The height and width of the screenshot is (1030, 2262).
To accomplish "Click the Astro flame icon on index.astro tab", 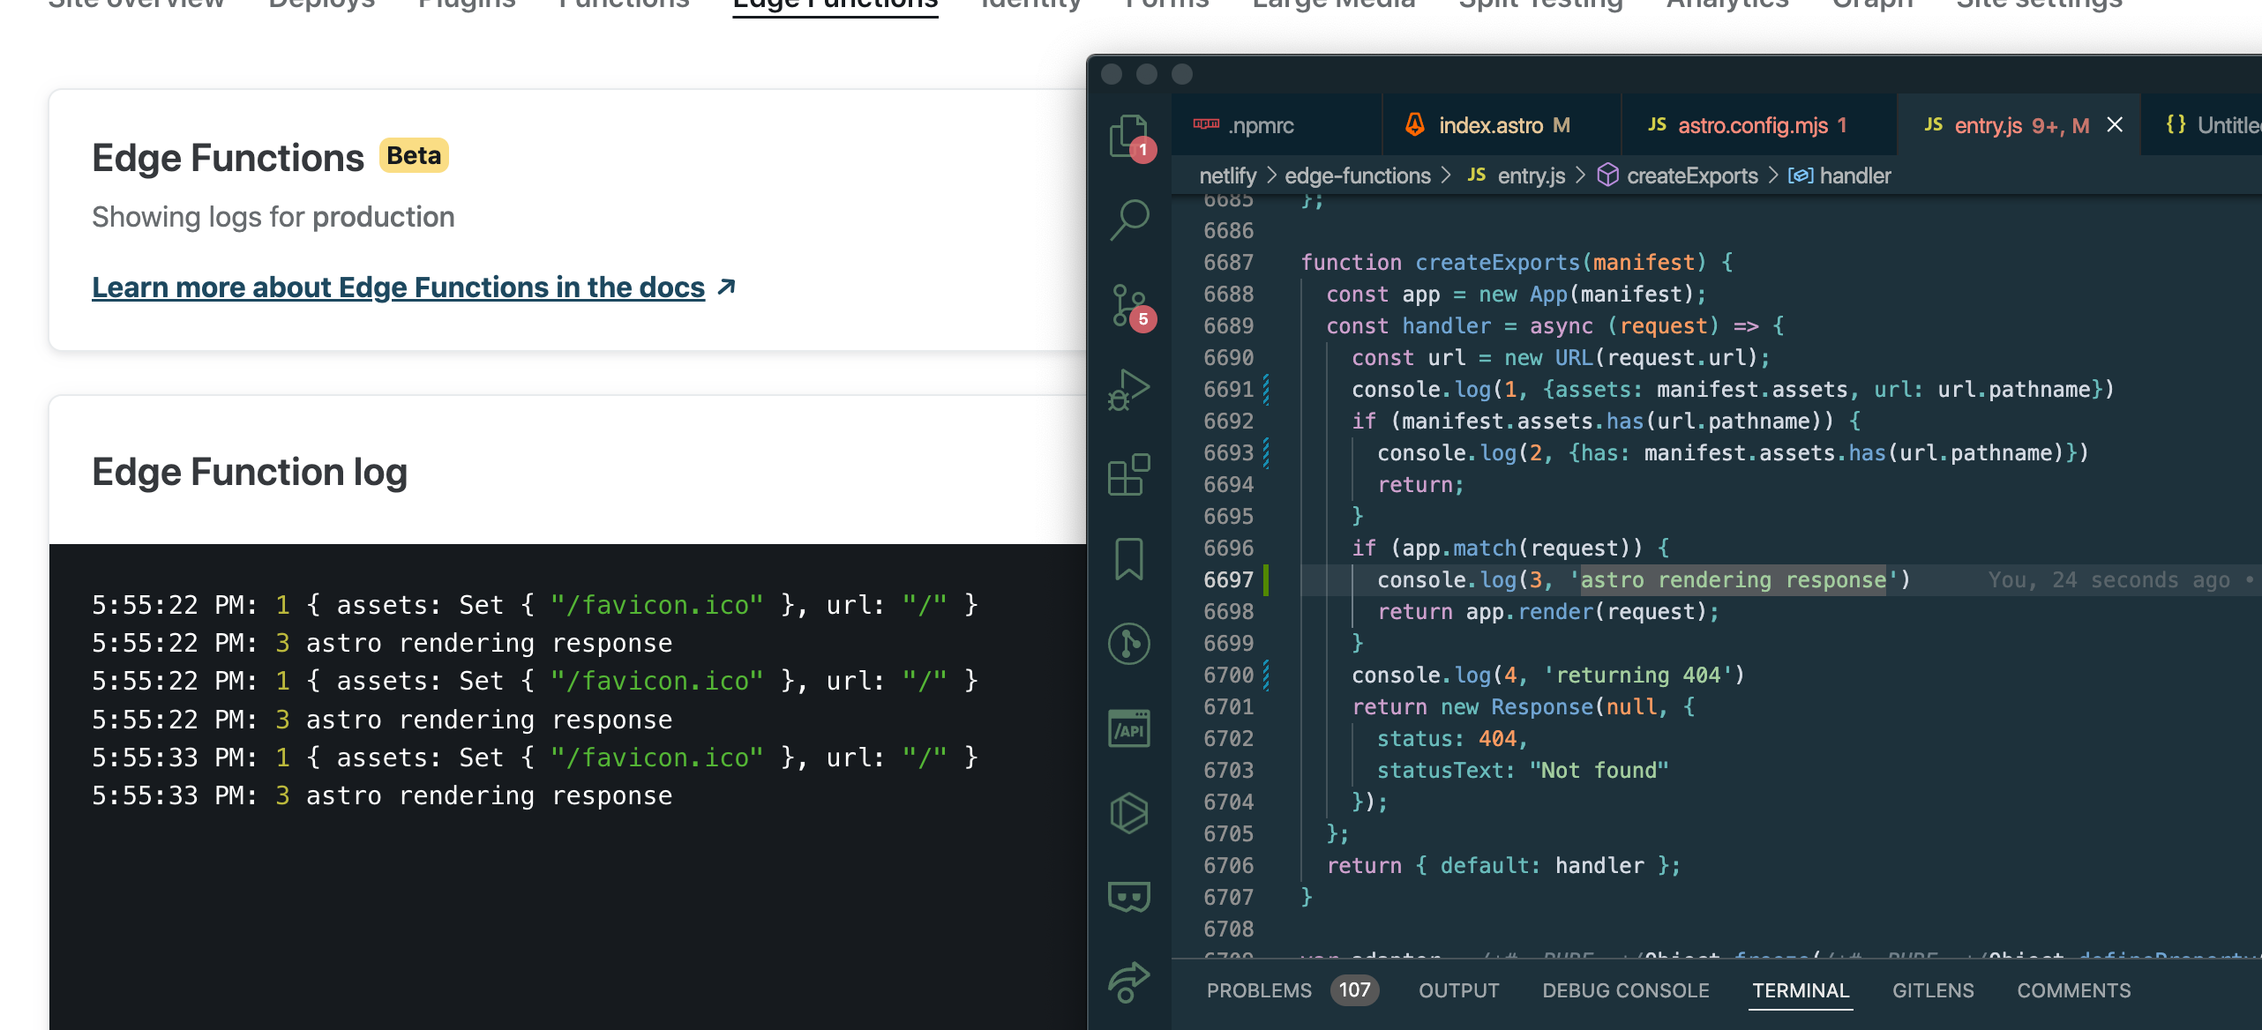I will coord(1413,125).
